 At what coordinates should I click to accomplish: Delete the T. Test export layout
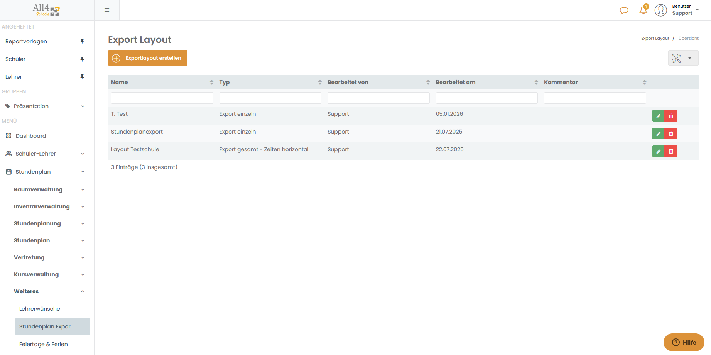coord(671,116)
